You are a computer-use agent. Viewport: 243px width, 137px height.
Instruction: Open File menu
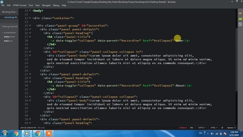click(x=3, y=5)
